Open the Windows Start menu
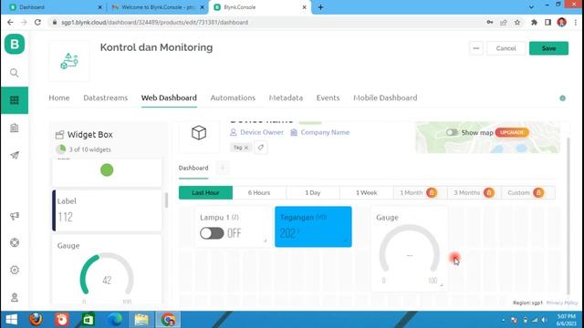584x328 pixels. 11,320
